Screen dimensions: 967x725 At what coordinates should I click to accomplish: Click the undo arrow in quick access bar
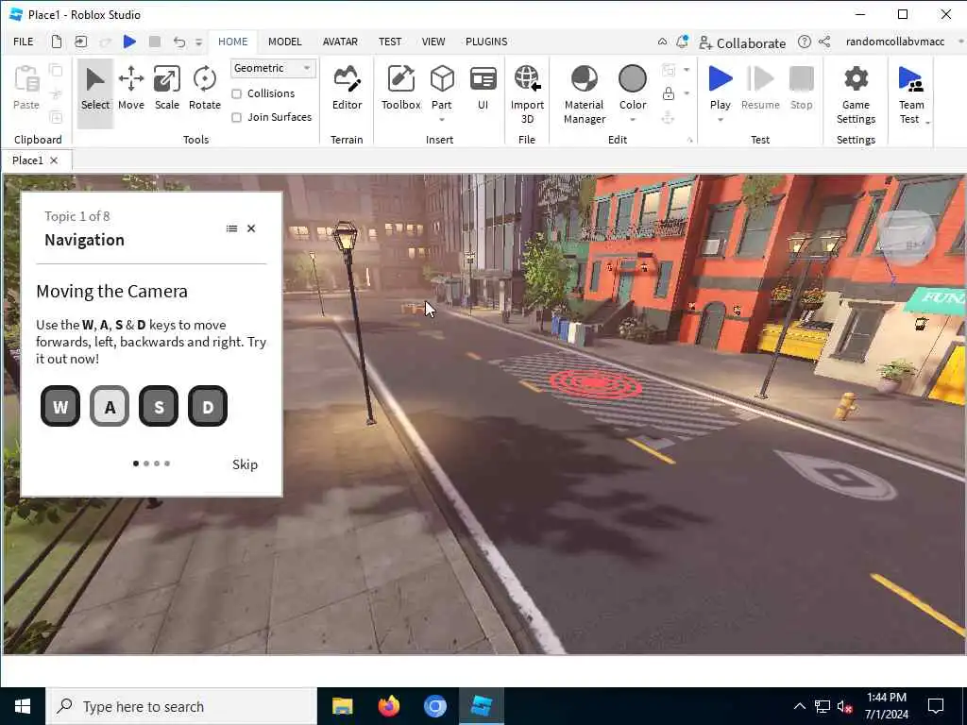point(178,42)
